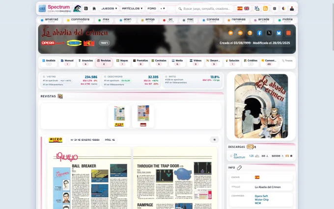Share the page on Bluesky
334x209 pixels.
[x=278, y=33]
